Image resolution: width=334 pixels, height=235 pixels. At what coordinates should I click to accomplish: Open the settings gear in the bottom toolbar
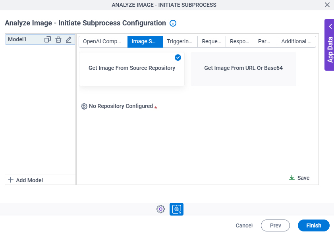[160, 209]
